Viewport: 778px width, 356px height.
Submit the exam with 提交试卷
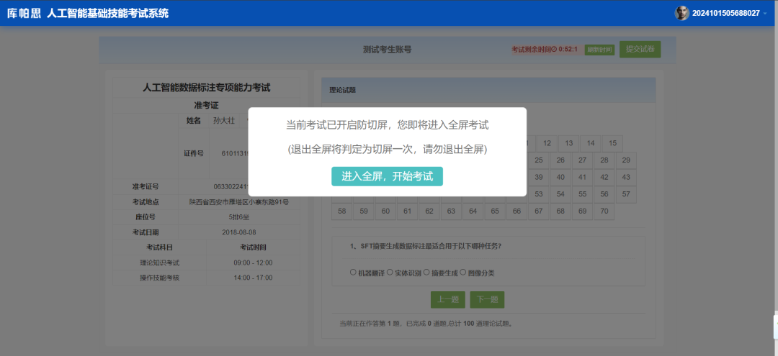pos(640,50)
